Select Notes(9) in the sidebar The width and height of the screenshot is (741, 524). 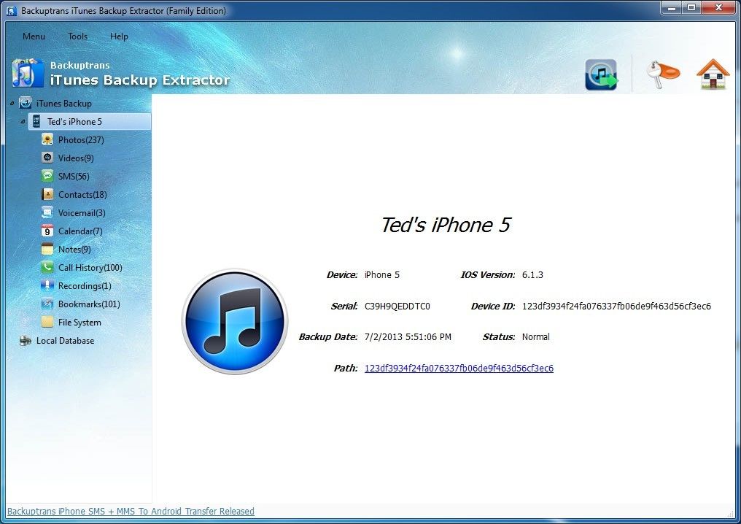tap(74, 250)
